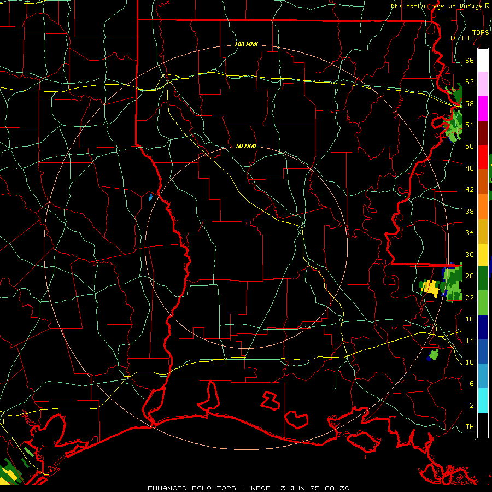Click the 54 legend value
The width and height of the screenshot is (492, 492).
click(470, 125)
